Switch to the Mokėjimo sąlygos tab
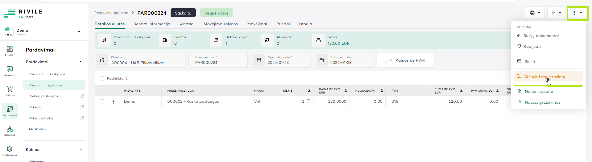This screenshot has height=162, width=592. pyautogui.click(x=221, y=24)
